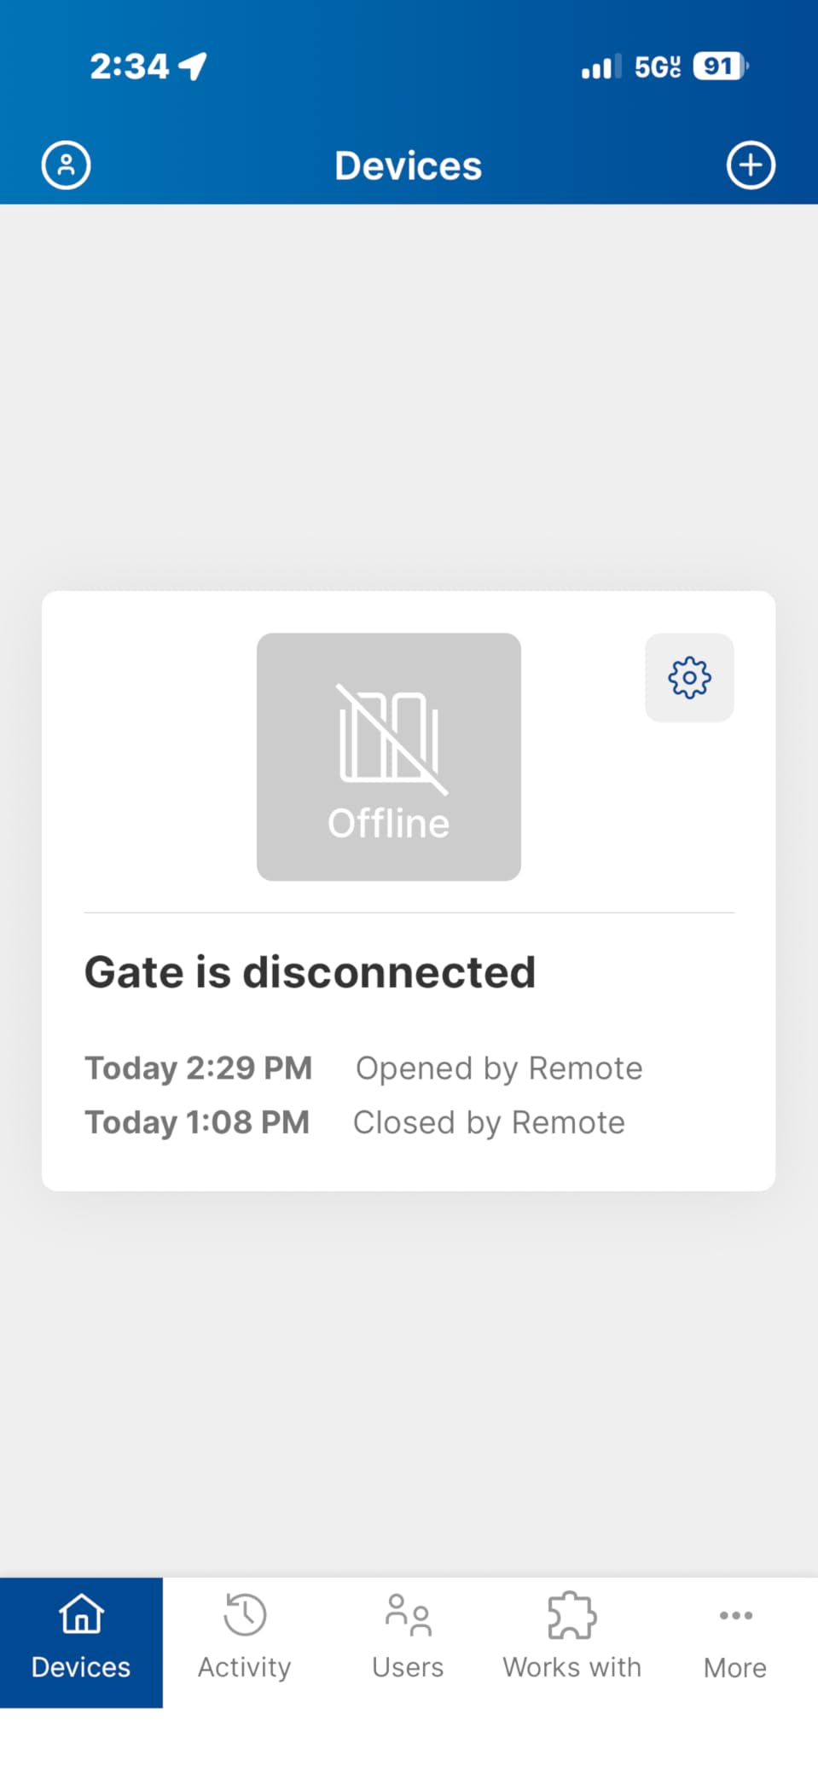Open gate settings gear icon
The height and width of the screenshot is (1778, 818).
[x=689, y=678]
